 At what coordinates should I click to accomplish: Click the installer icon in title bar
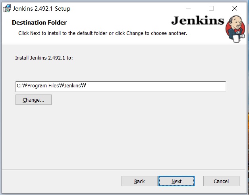coord(7,9)
